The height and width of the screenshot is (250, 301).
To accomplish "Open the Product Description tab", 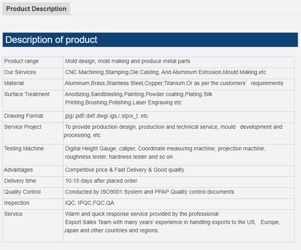I will point(36,9).
